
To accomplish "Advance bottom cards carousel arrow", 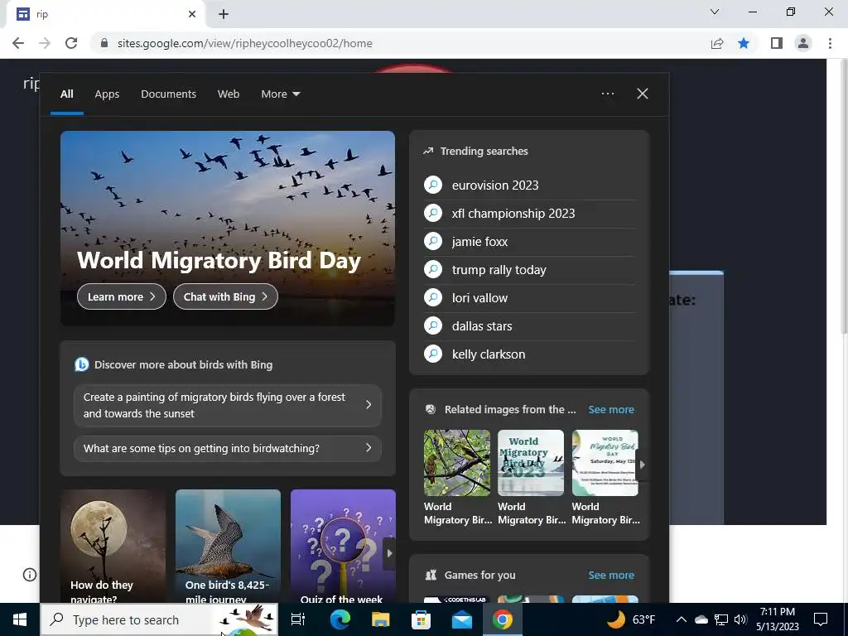I will tap(389, 553).
